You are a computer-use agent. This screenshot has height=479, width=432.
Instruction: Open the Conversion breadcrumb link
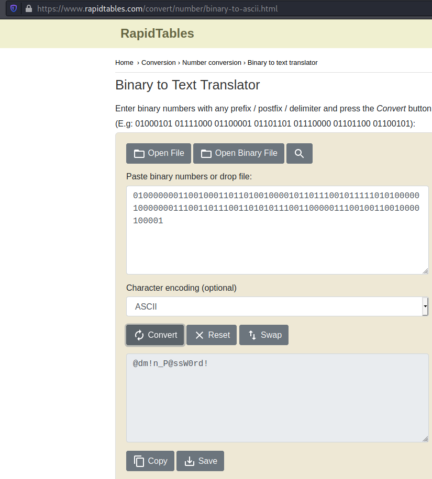[x=158, y=62]
